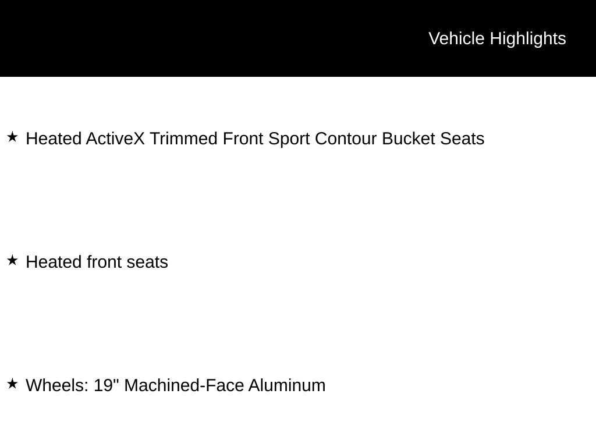Click "Seats" at the end of the first highlight
Viewport: 596px width, 447px height.
coord(462,139)
